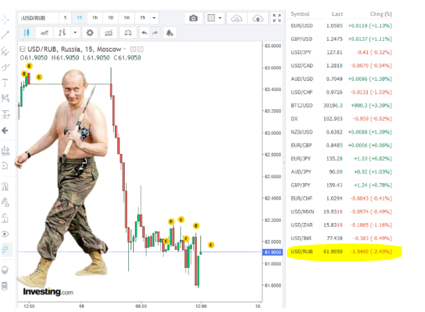The height and width of the screenshot is (312, 425).
Task: Take a chart snapshot with camera icon
Action: click(x=193, y=18)
